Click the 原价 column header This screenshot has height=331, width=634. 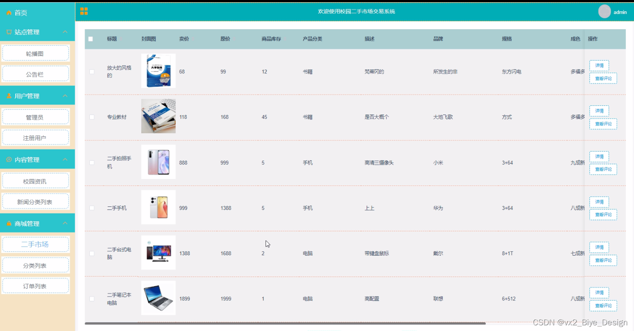click(x=225, y=39)
